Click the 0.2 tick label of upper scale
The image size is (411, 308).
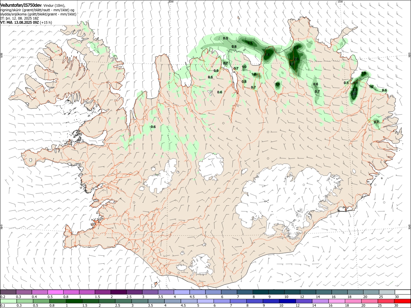pos(3,297)
